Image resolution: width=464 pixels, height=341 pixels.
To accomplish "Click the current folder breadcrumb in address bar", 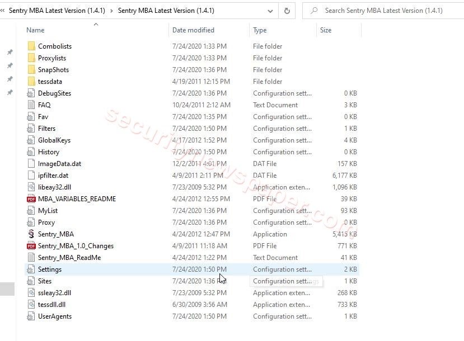I will 166,11.
